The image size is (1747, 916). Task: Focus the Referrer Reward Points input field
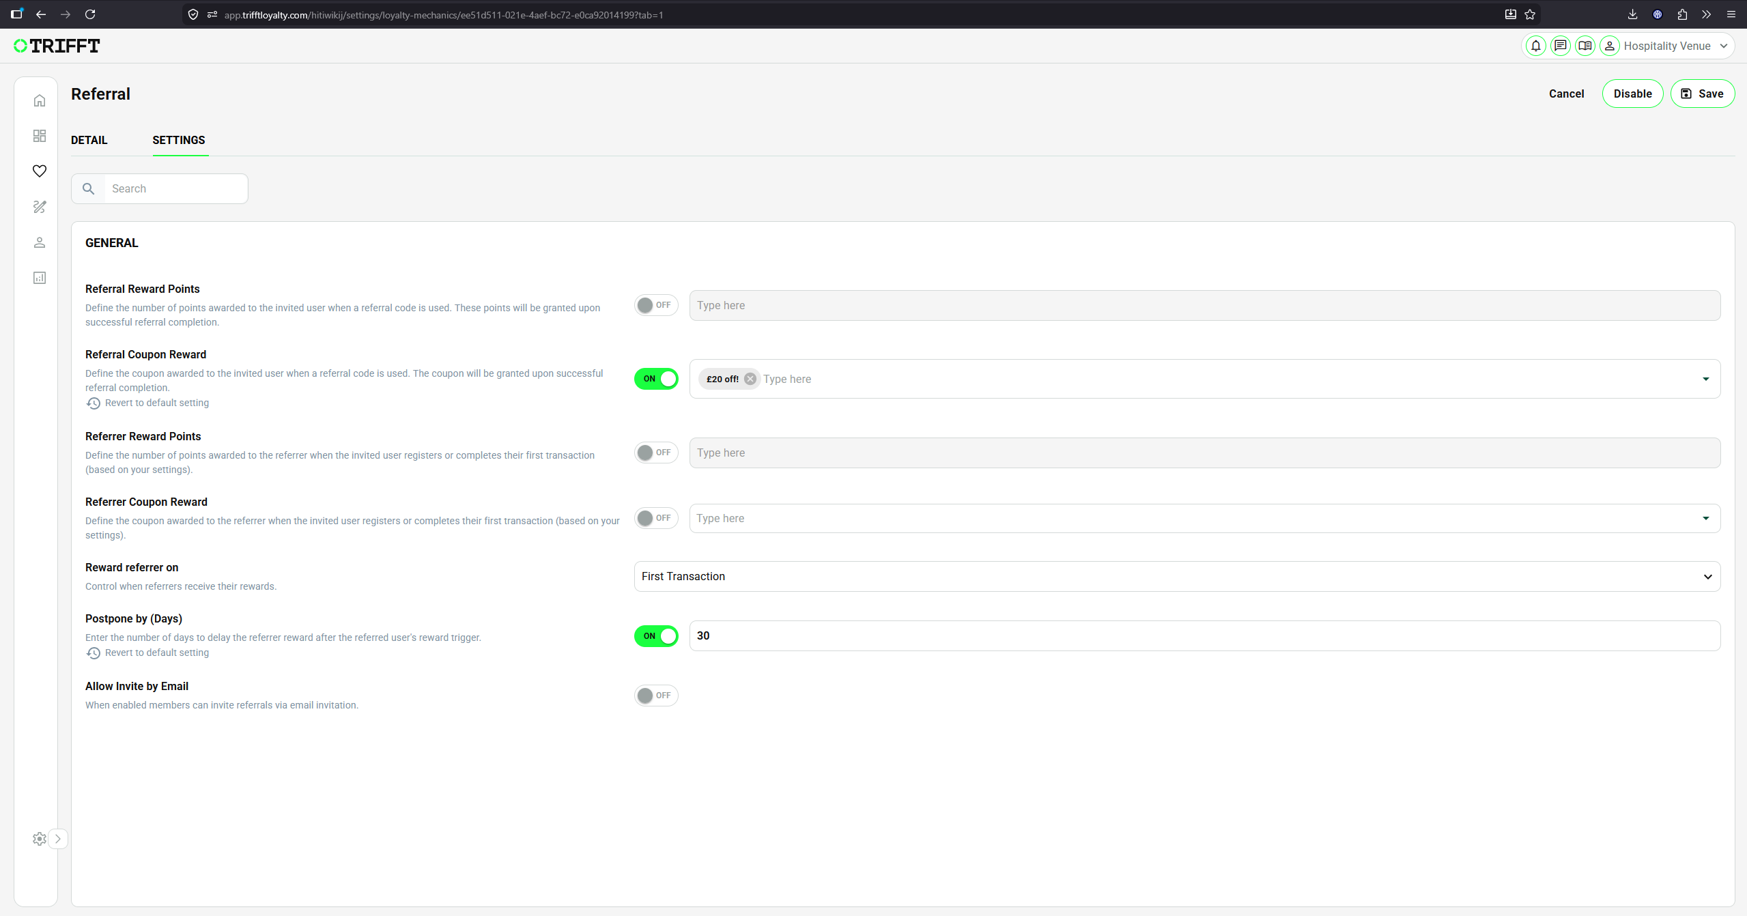[1204, 453]
